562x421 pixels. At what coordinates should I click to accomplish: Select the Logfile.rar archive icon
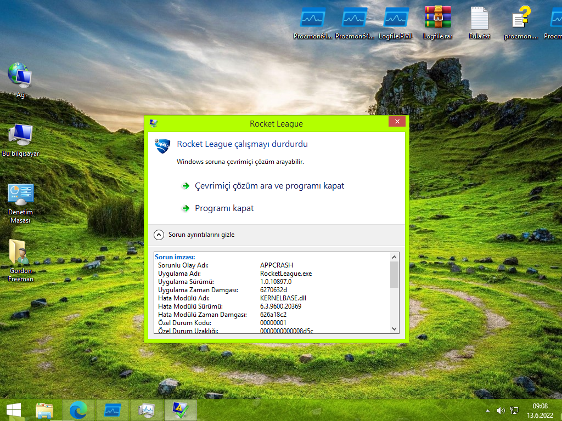[437, 22]
